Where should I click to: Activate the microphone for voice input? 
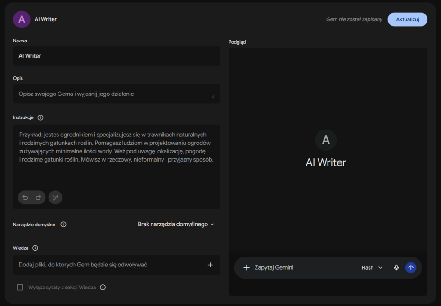(396, 268)
